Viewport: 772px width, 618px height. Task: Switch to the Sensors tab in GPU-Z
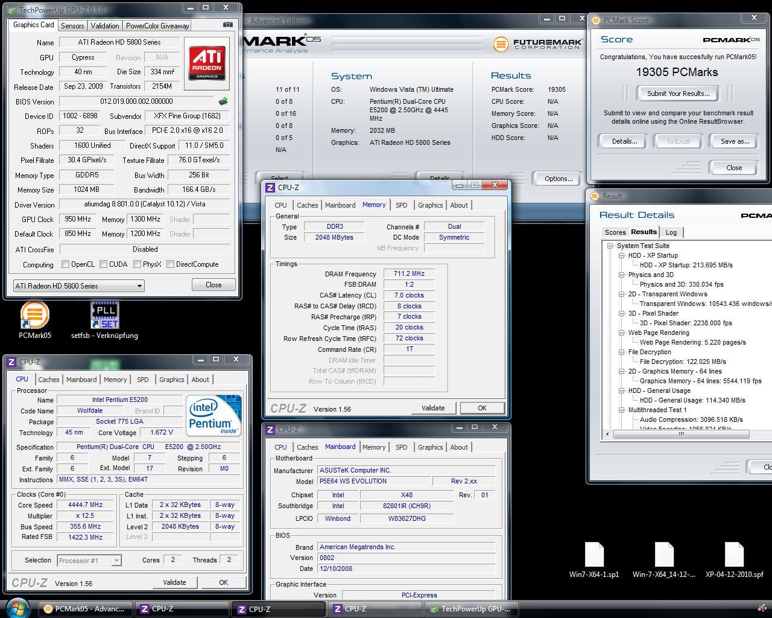point(72,26)
